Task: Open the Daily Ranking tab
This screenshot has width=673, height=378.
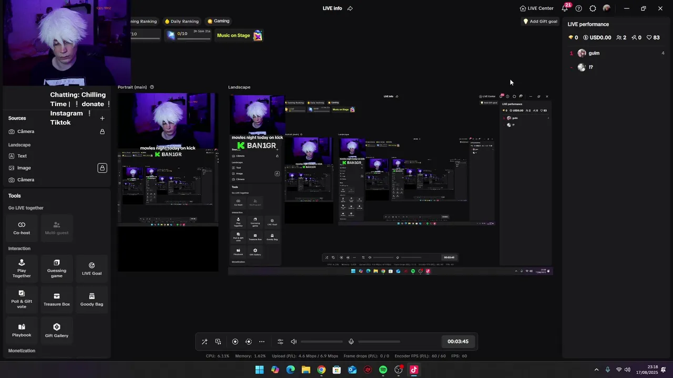Action: tap(182, 22)
